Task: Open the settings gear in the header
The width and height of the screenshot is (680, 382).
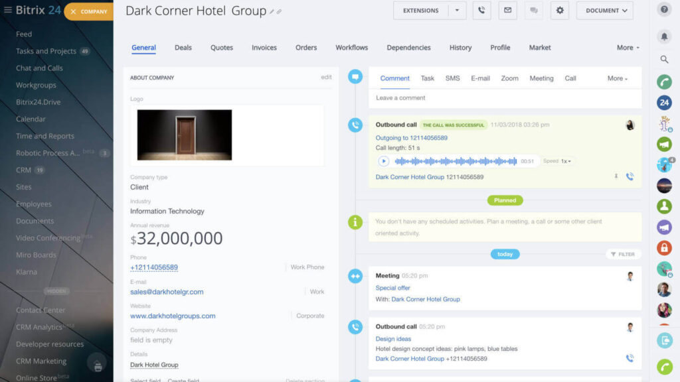Action: (x=559, y=11)
